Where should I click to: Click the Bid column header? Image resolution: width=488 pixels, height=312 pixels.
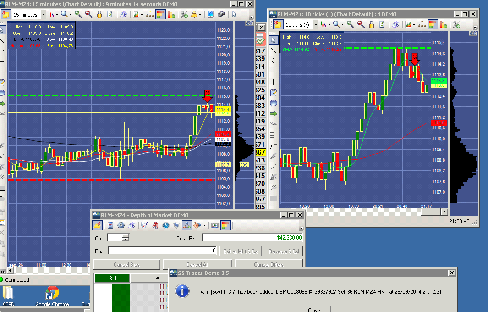pyautogui.click(x=112, y=279)
